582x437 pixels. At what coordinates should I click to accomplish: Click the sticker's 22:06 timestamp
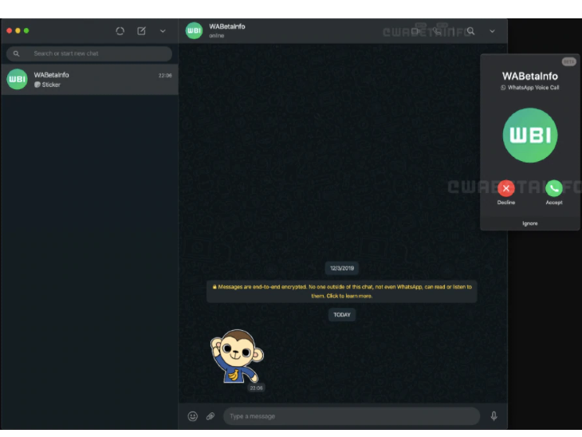click(256, 388)
